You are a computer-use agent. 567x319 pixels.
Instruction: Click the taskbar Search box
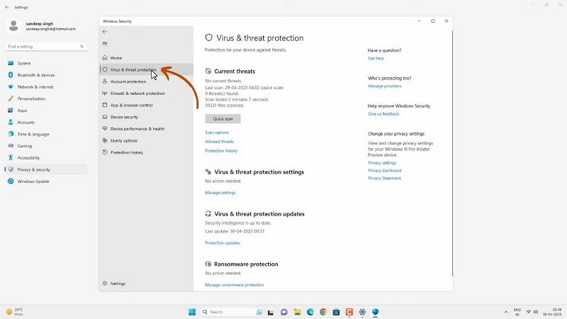(x=232, y=312)
